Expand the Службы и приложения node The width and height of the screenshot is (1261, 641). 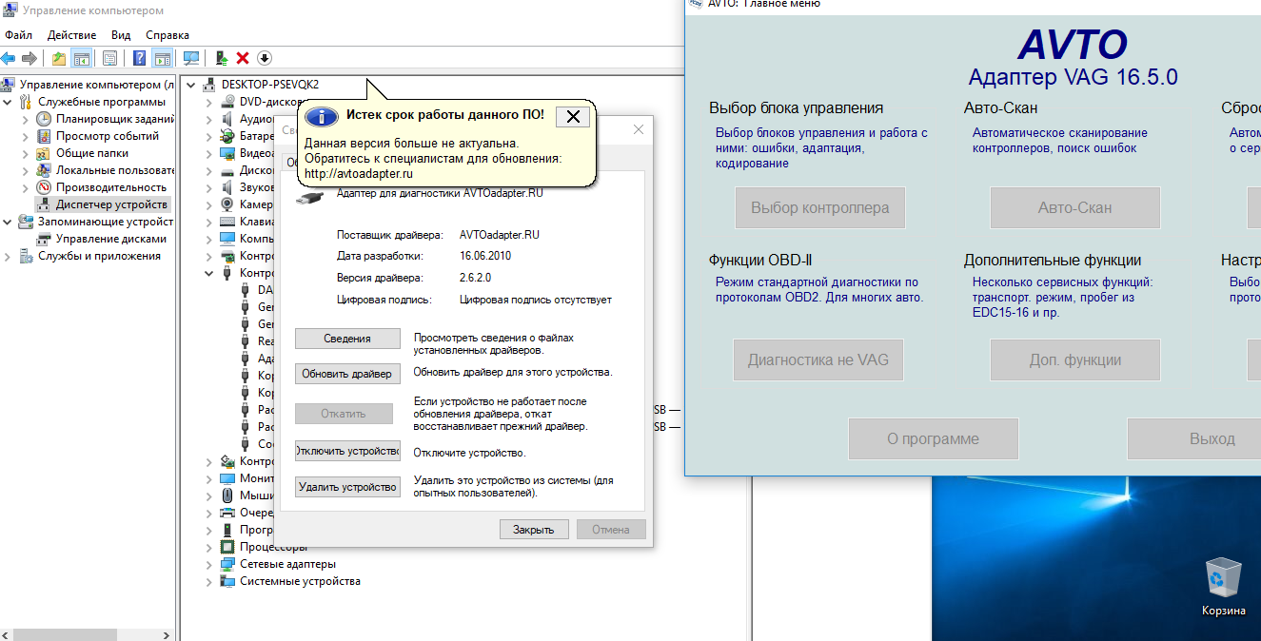[x=9, y=256]
